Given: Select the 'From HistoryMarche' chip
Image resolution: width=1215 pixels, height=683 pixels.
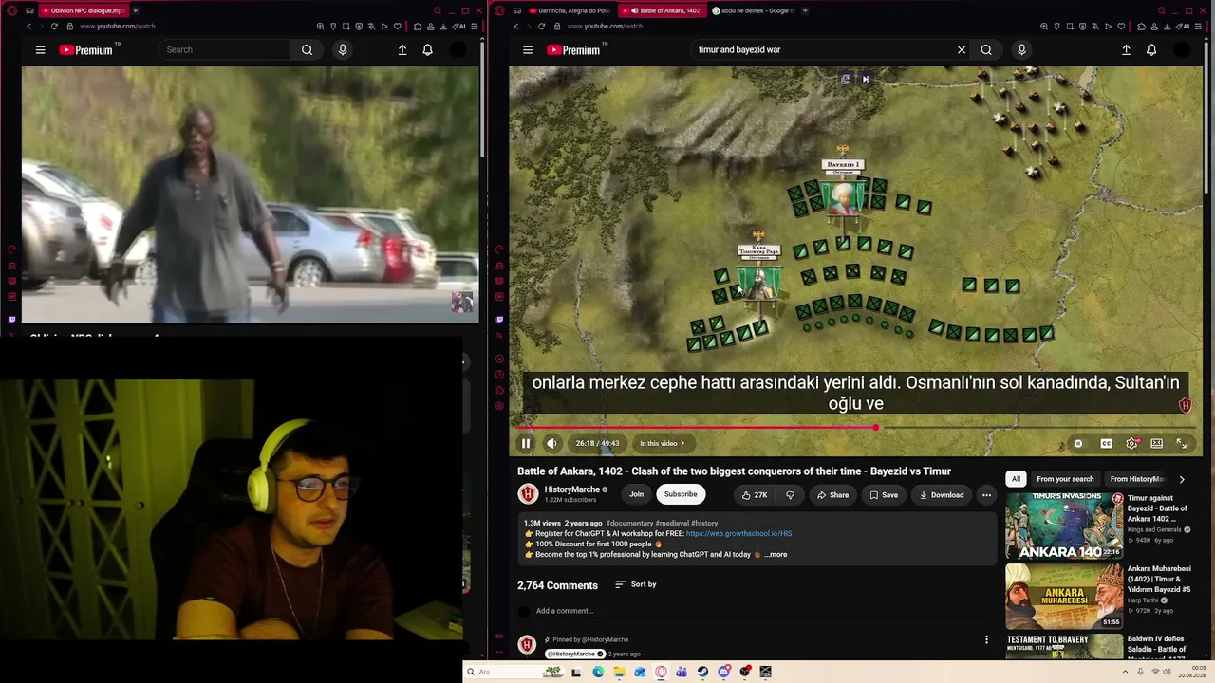Looking at the screenshot, I should (x=1137, y=479).
